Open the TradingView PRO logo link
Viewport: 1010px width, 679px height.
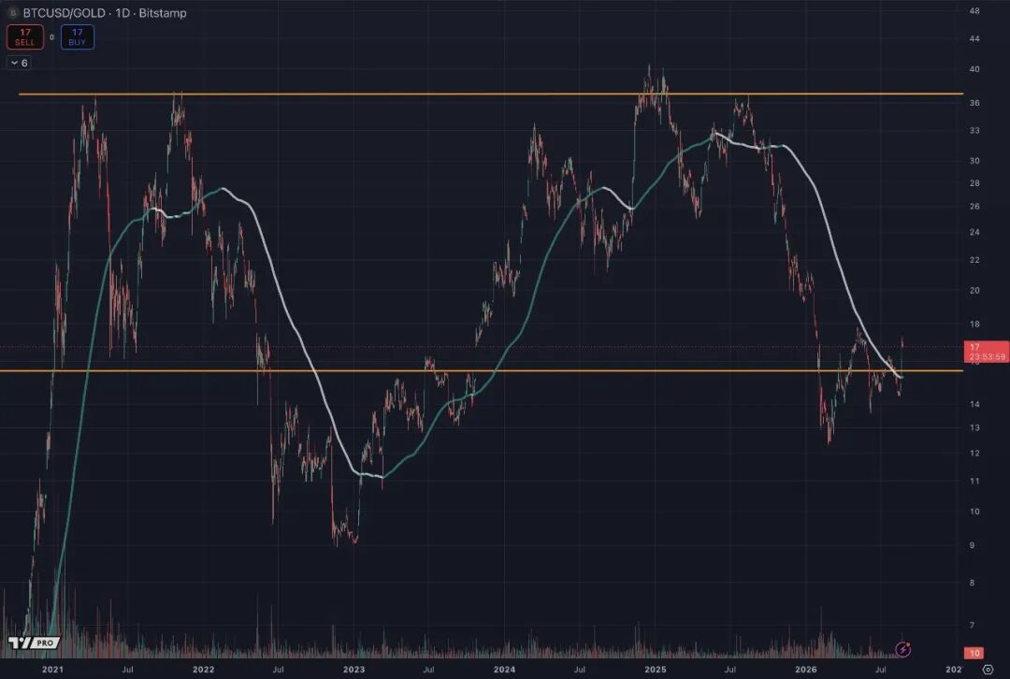pos(34,643)
